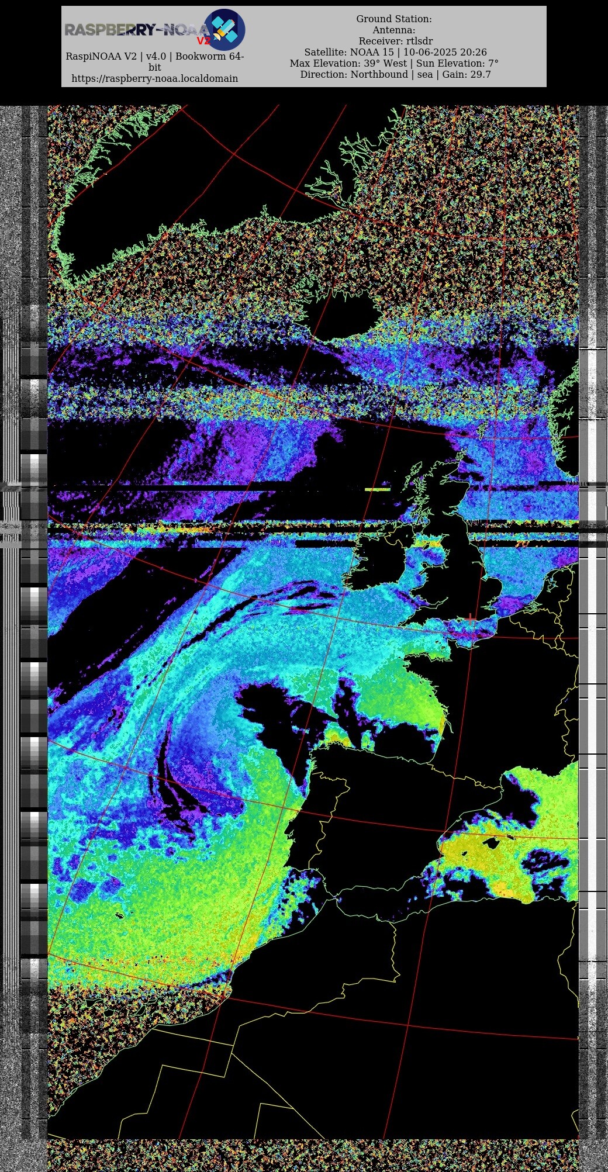
Task: Click the 'Antenna:' label
Action: click(394, 30)
